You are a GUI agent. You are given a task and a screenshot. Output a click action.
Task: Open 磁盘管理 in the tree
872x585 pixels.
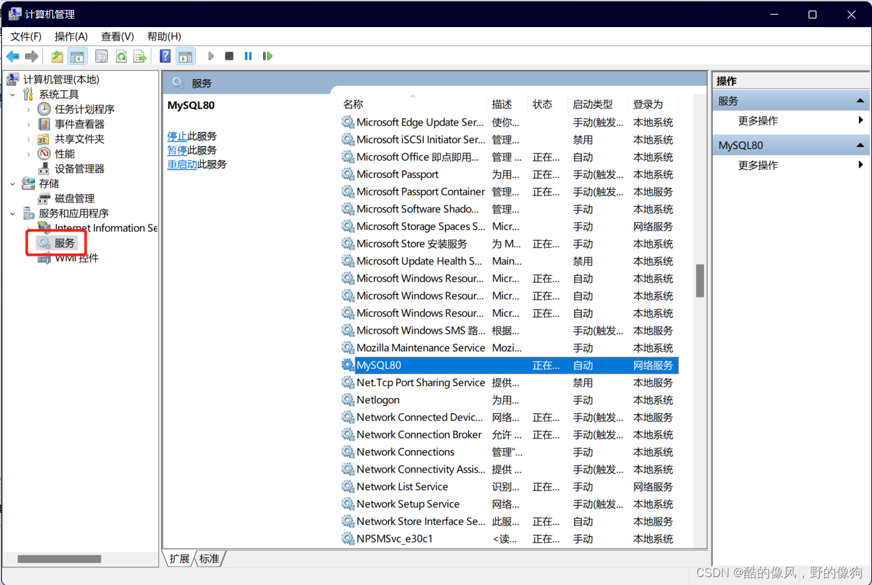(75, 198)
